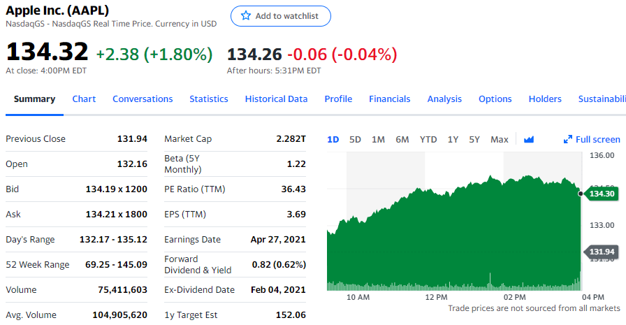Viewport: 626px width, 325px height.
Task: Click the trade prices disclaimer text
Action: 534,308
